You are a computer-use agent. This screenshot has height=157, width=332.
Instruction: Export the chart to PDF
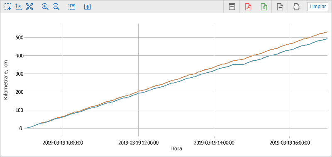tap(248, 7)
